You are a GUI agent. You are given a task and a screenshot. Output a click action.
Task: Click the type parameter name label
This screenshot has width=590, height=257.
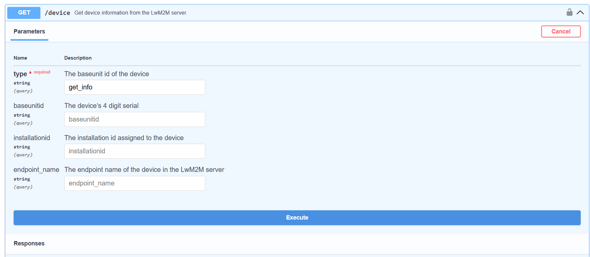[x=20, y=74]
